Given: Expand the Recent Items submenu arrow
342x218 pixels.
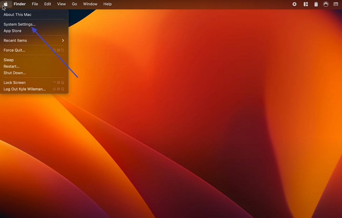Looking at the screenshot, I should pyautogui.click(x=63, y=40).
